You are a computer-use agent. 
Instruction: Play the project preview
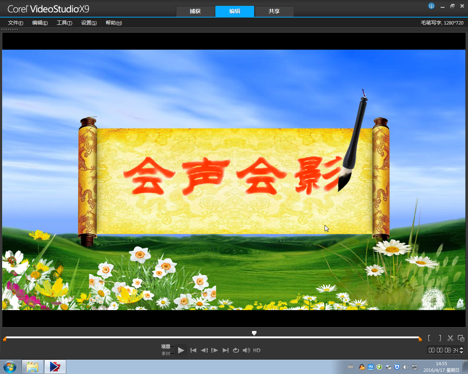(181, 350)
